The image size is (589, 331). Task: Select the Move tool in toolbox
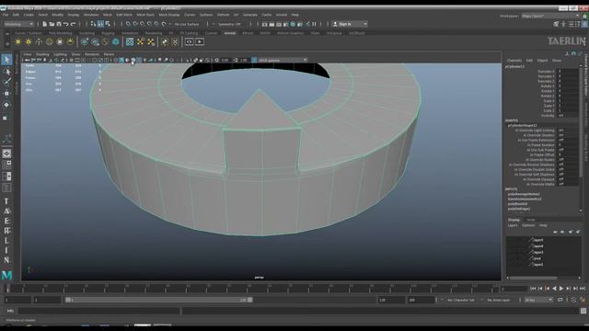coord(6,94)
